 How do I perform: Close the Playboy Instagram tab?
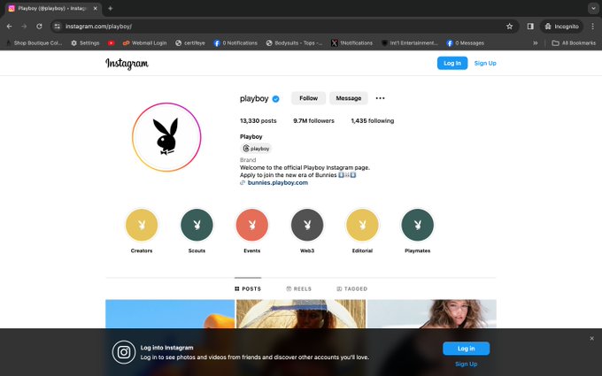point(96,9)
